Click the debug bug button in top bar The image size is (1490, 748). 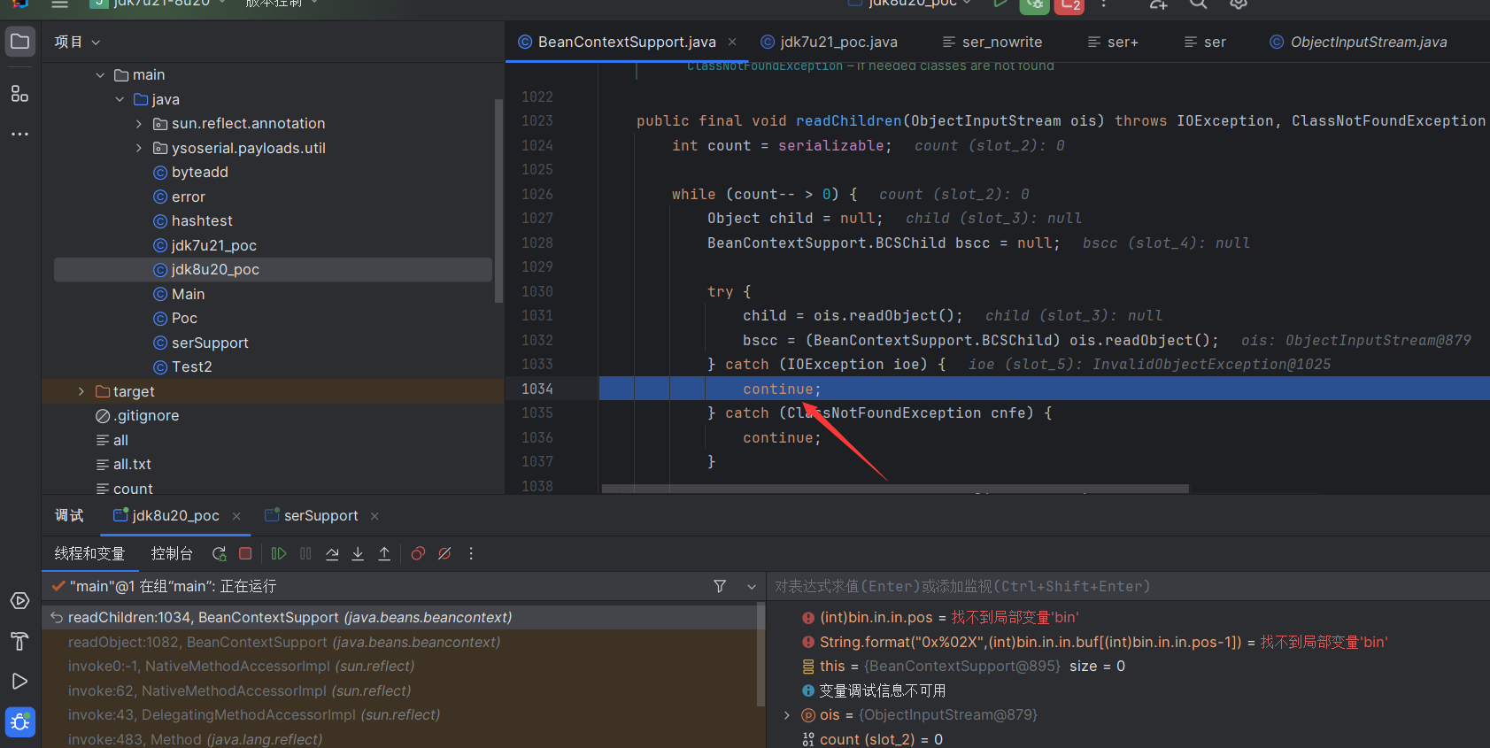[1034, 4]
